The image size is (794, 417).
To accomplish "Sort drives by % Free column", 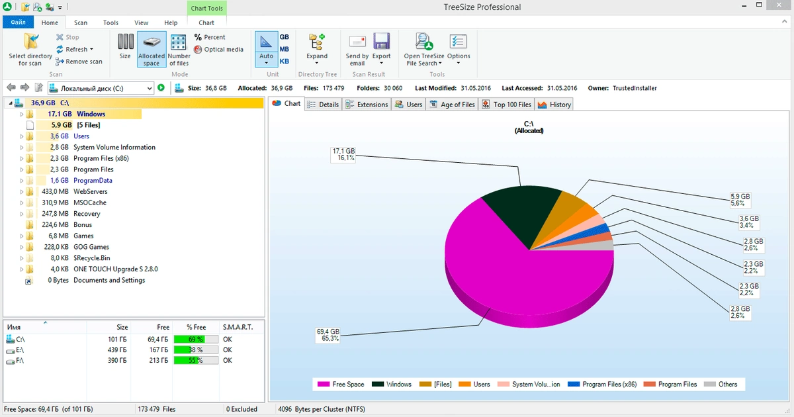I will coord(196,327).
